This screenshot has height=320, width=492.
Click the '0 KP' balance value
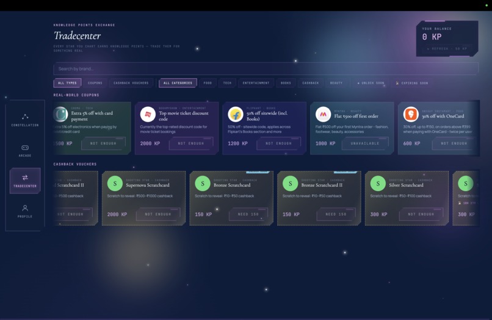[432, 37]
